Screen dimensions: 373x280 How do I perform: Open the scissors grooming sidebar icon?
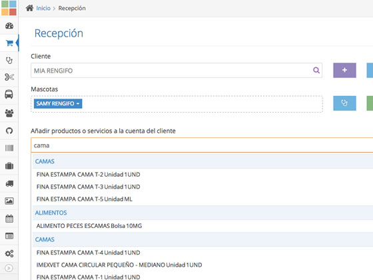pyautogui.click(x=9, y=77)
